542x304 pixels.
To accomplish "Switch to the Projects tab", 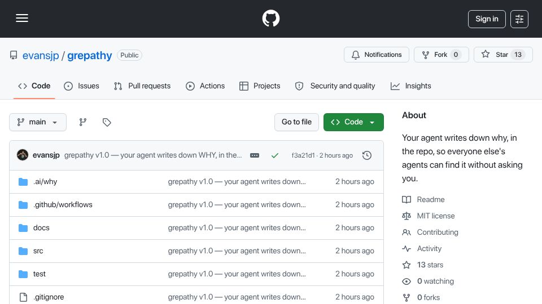I will [260, 86].
